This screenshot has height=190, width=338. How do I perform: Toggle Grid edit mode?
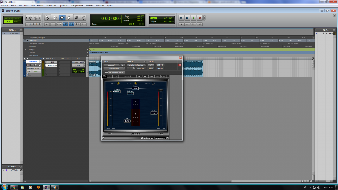17,21
